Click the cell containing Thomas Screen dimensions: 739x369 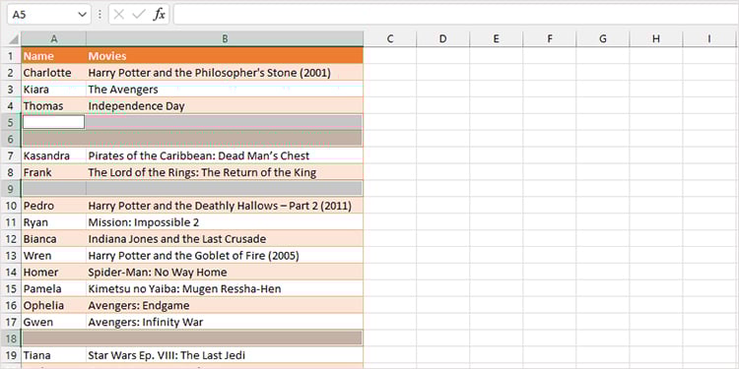click(54, 106)
